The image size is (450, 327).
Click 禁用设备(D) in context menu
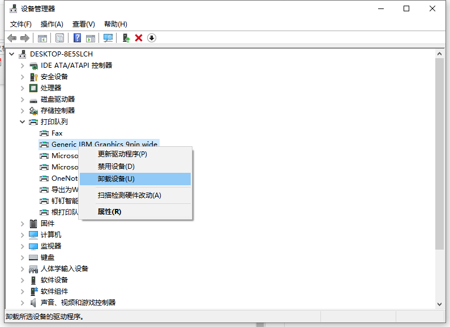[116, 167]
